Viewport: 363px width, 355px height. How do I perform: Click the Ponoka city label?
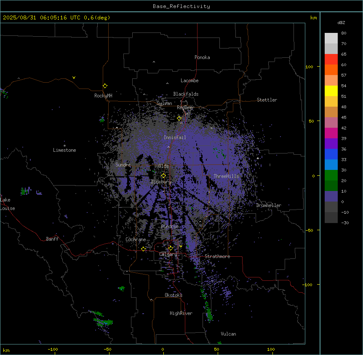202,57
